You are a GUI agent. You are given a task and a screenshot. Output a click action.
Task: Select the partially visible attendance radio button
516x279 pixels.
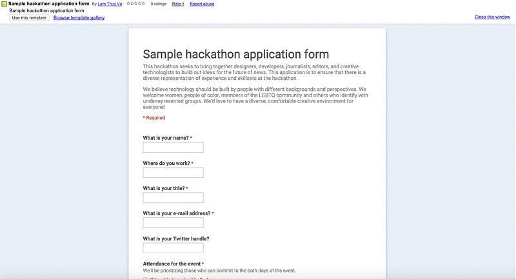coord(145,278)
